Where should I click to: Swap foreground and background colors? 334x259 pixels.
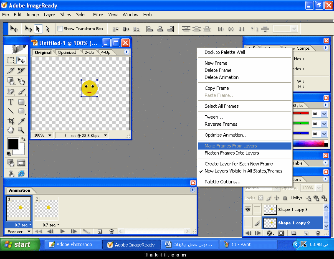click(x=23, y=139)
